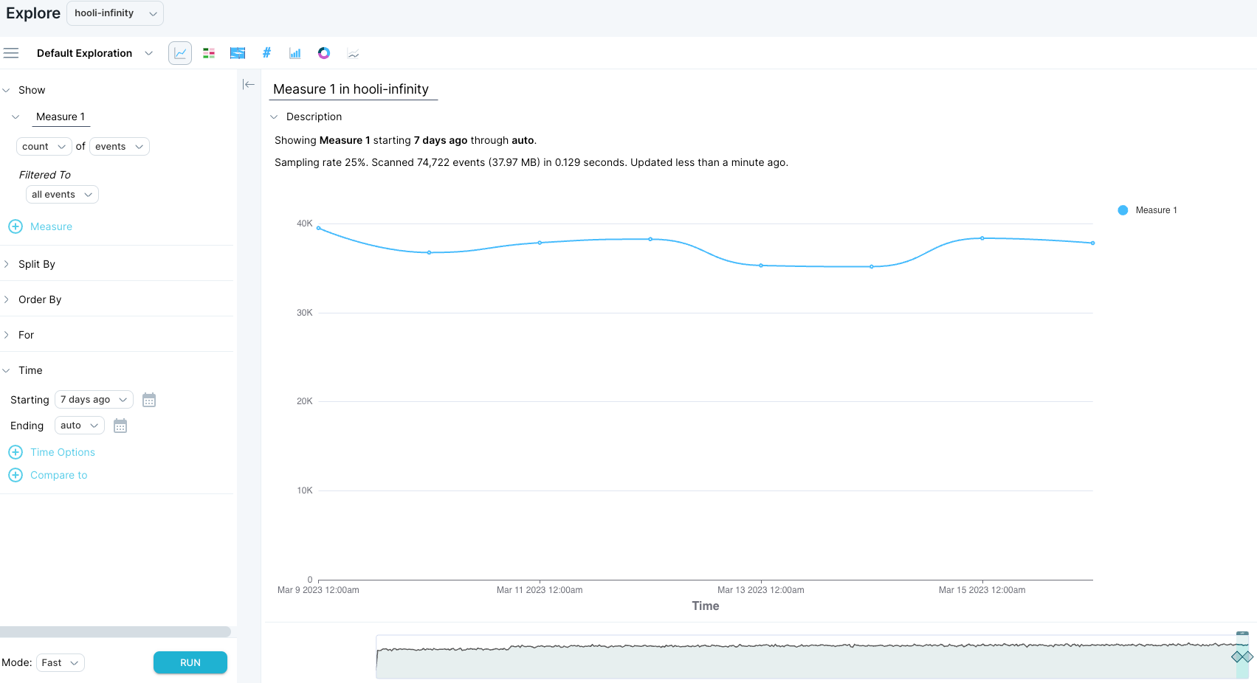Toggle Measure 1 series in the legend
The image size is (1257, 683).
(x=1148, y=210)
